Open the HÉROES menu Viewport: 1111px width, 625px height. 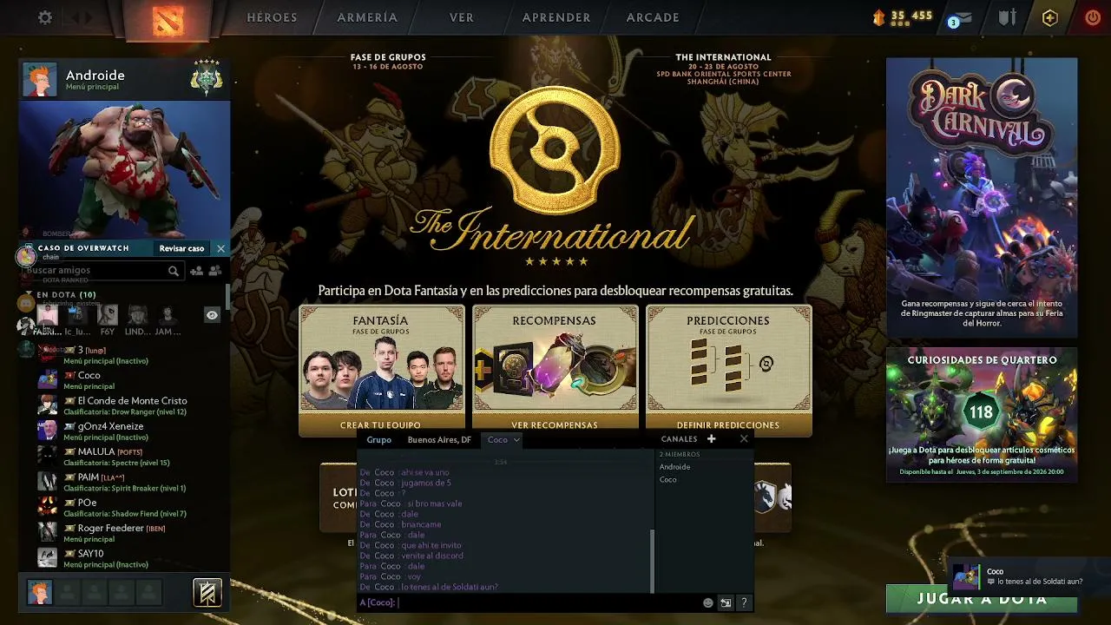tap(272, 17)
